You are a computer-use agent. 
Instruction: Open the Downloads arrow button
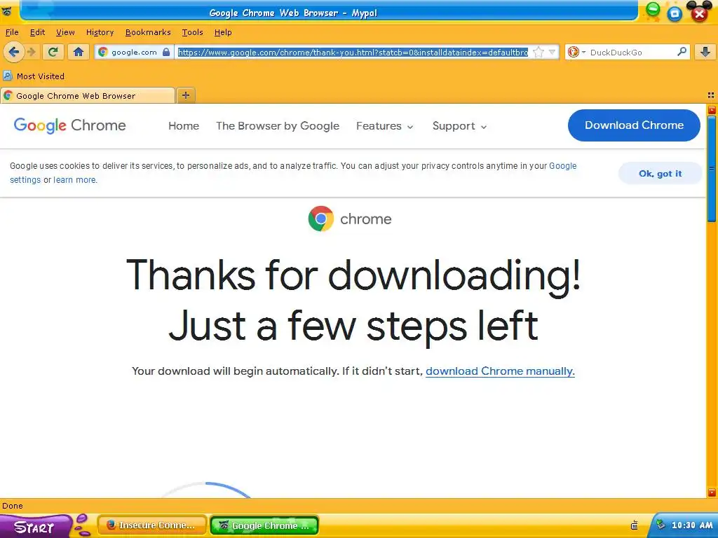tap(705, 52)
